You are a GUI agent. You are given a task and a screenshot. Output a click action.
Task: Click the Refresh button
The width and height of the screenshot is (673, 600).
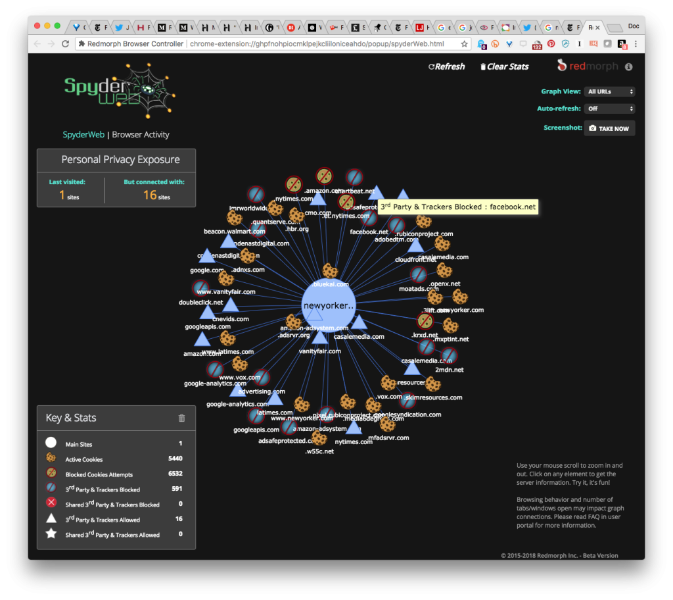(446, 66)
